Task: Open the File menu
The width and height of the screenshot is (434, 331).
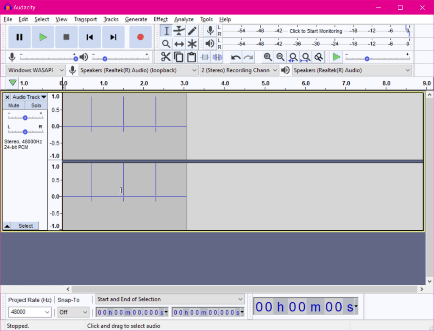Action: [x=8, y=19]
